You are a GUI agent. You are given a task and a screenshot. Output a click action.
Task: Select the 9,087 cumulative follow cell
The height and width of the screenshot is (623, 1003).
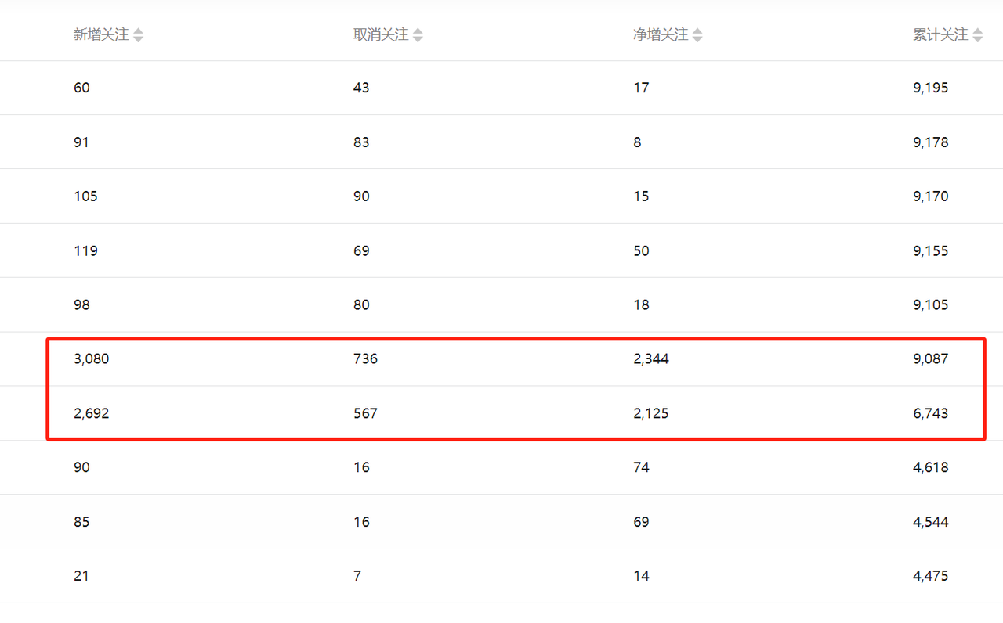[x=930, y=359]
